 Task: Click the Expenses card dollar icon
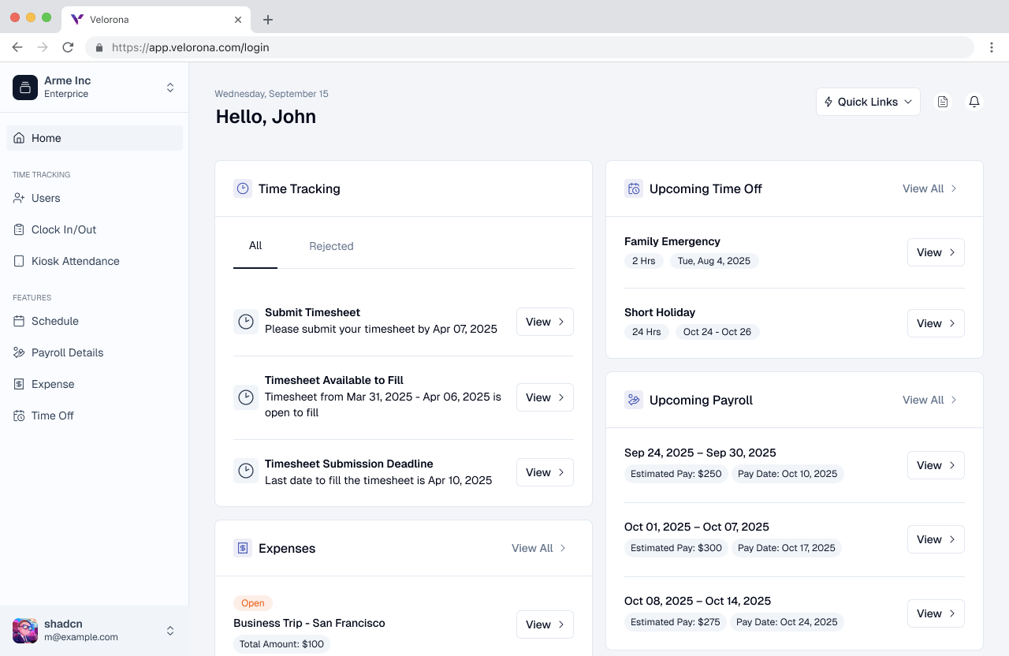[243, 548]
